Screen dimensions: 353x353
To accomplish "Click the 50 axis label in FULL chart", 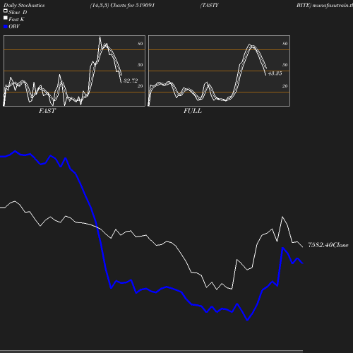I will pos(285,65).
